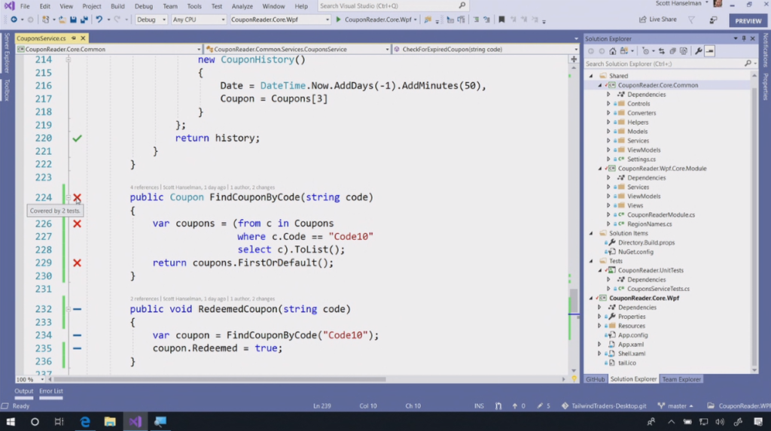Viewport: 771px width, 431px height.
Task: Click the green Start debugging play icon
Action: [x=338, y=20]
